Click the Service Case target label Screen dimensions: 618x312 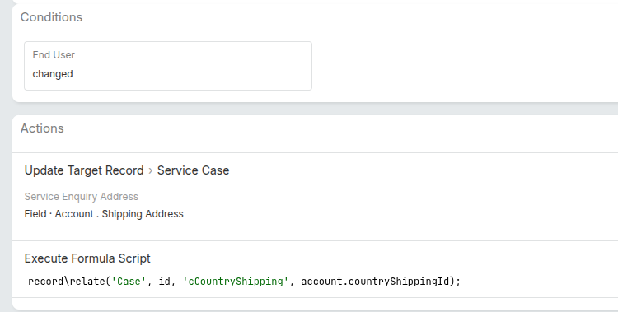click(193, 170)
